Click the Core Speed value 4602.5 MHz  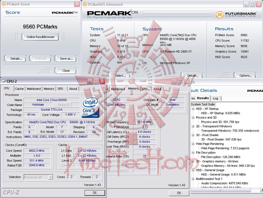37,151
